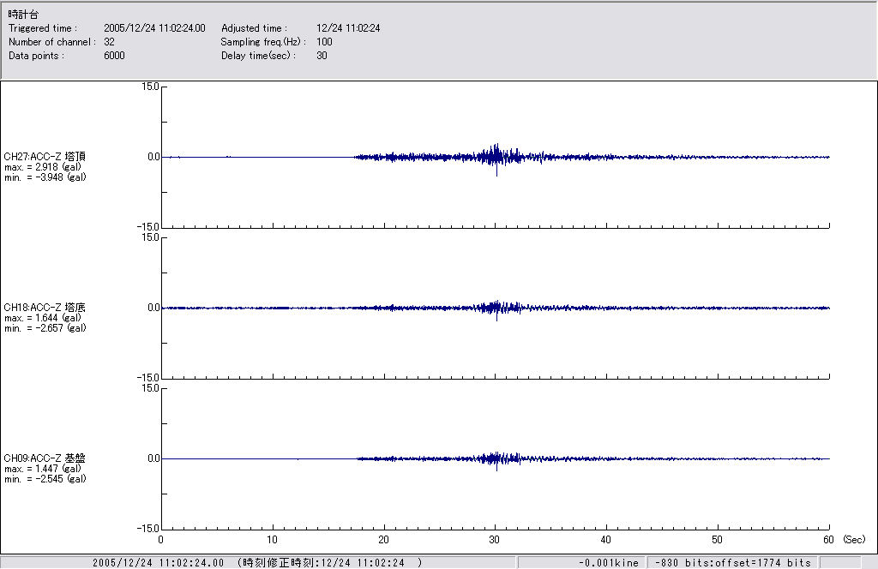878x569 pixels.
Task: Click the Delay time value 30
Action: (322, 56)
